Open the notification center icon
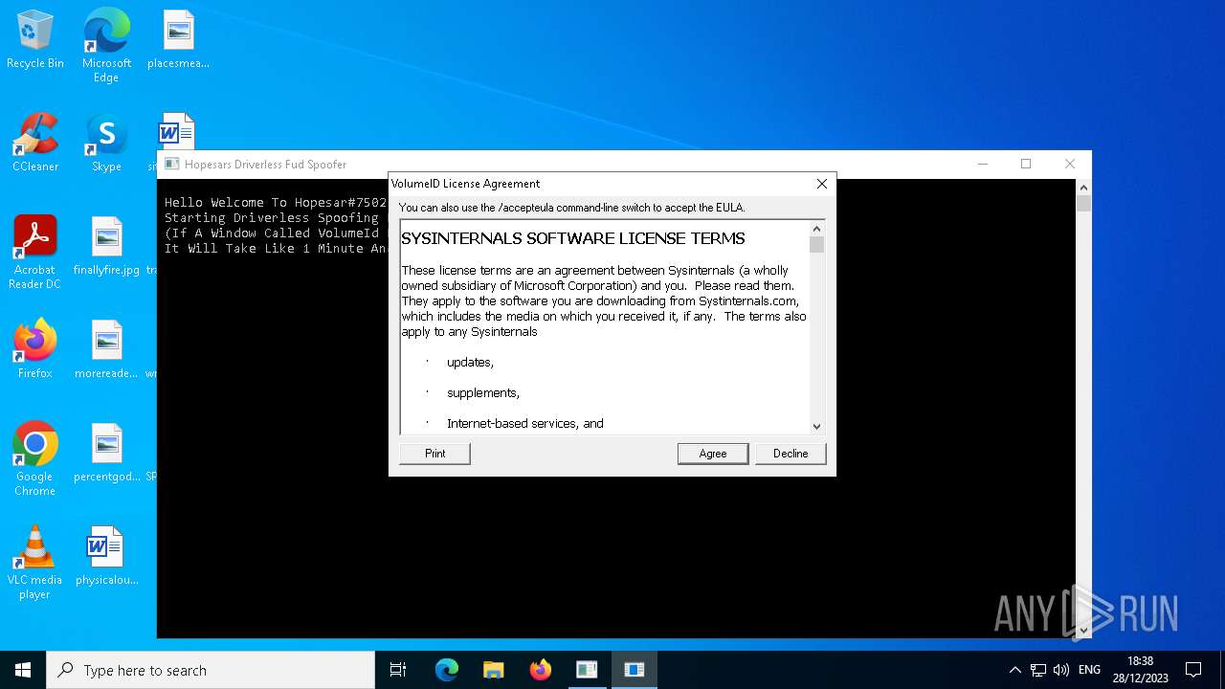This screenshot has height=689, width=1225. click(1193, 670)
